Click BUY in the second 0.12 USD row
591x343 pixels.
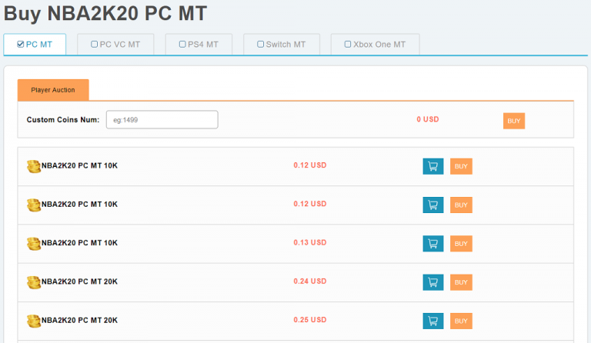(x=461, y=205)
